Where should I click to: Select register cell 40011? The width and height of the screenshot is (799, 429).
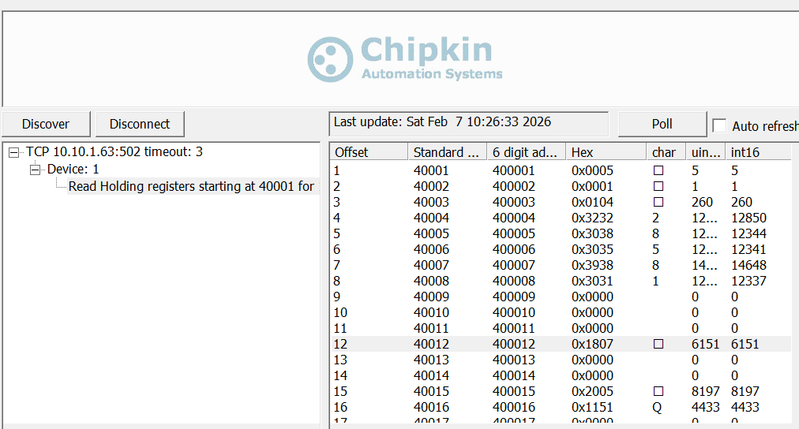point(431,328)
